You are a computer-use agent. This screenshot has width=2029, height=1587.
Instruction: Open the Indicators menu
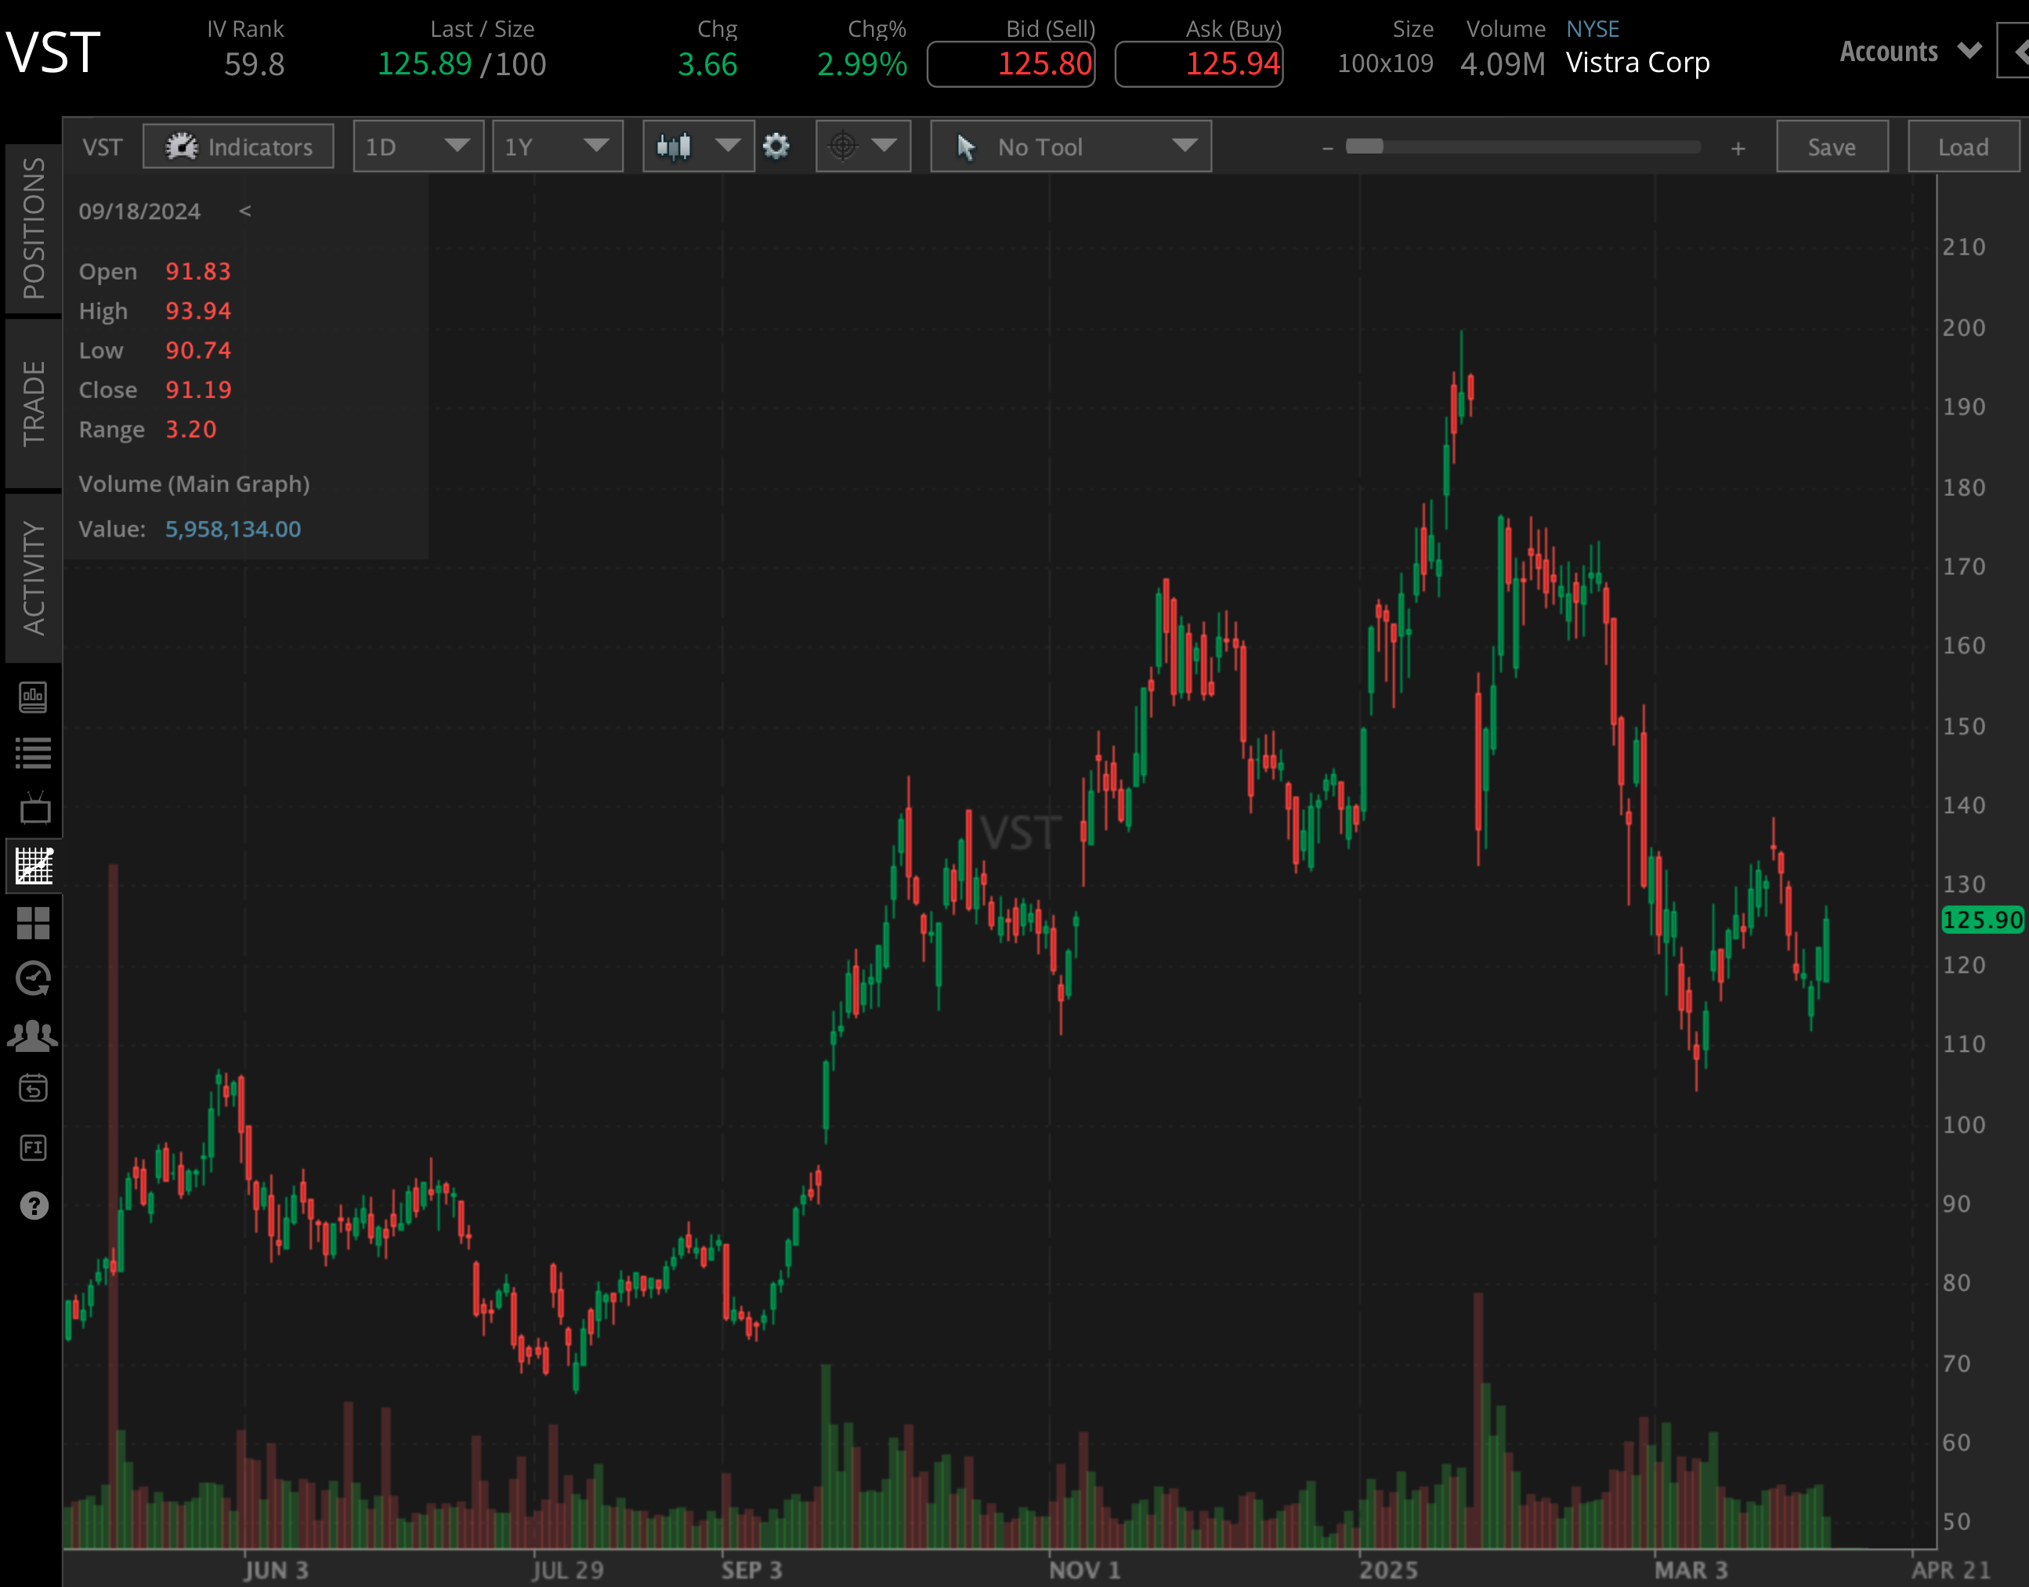click(x=238, y=146)
